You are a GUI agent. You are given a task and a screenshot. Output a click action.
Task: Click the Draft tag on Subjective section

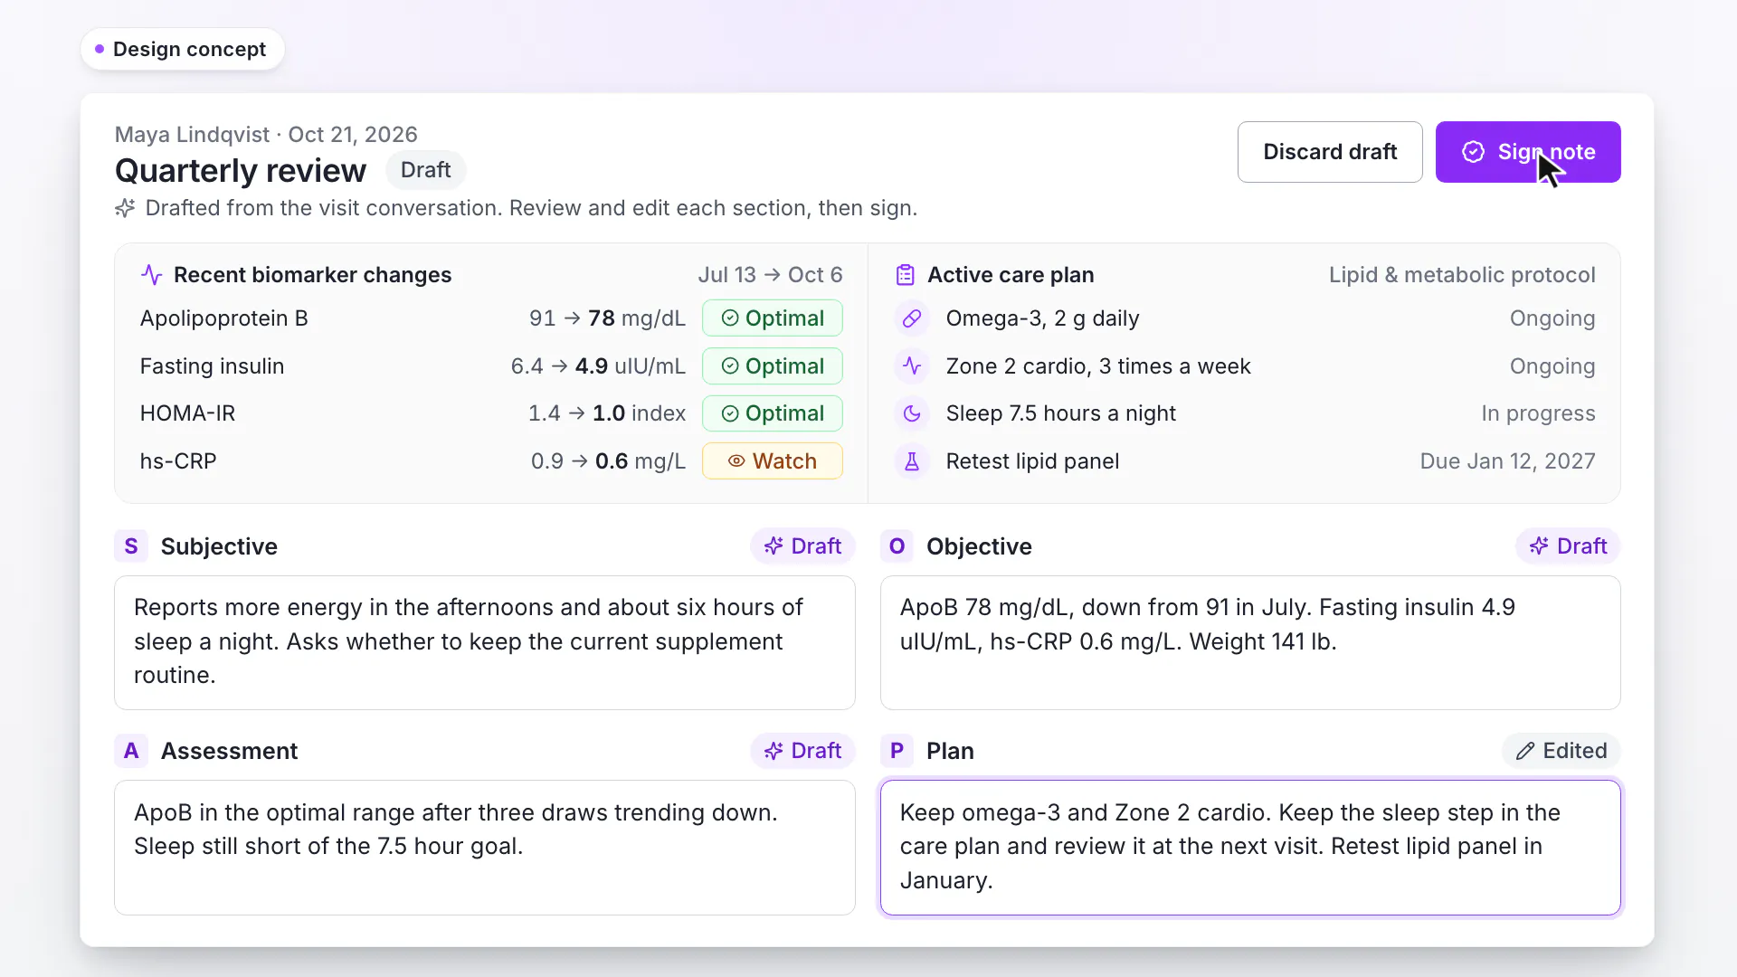[x=802, y=546]
